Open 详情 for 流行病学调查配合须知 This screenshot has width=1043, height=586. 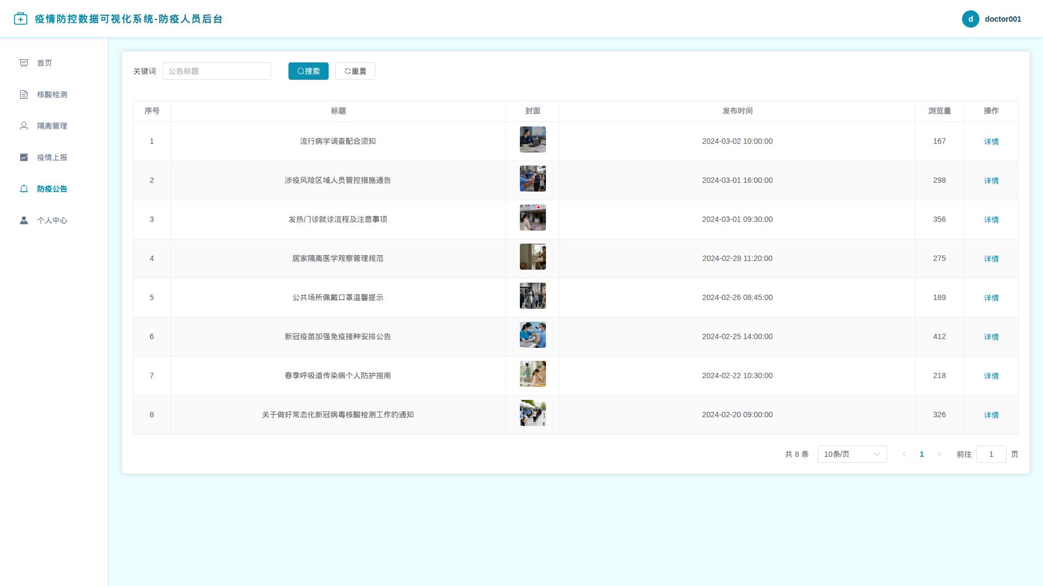991,142
